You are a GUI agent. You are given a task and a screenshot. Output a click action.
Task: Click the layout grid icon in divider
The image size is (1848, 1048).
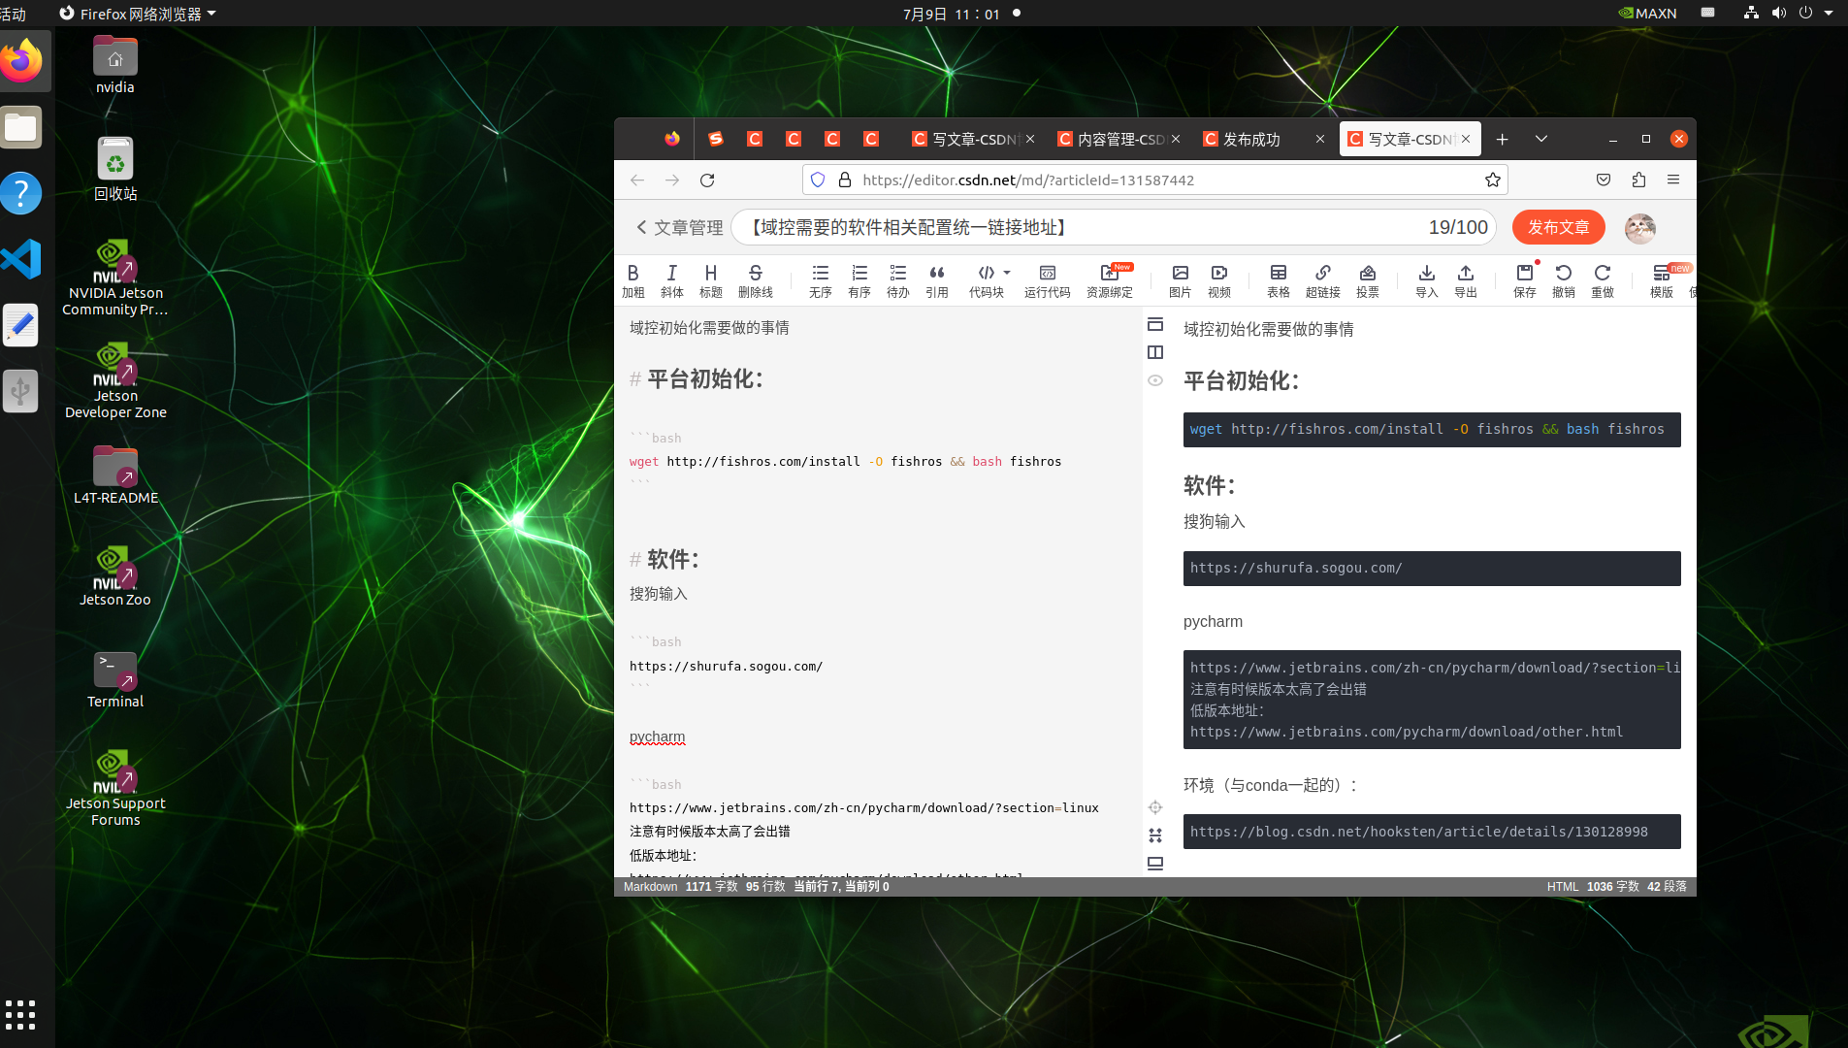click(1155, 835)
